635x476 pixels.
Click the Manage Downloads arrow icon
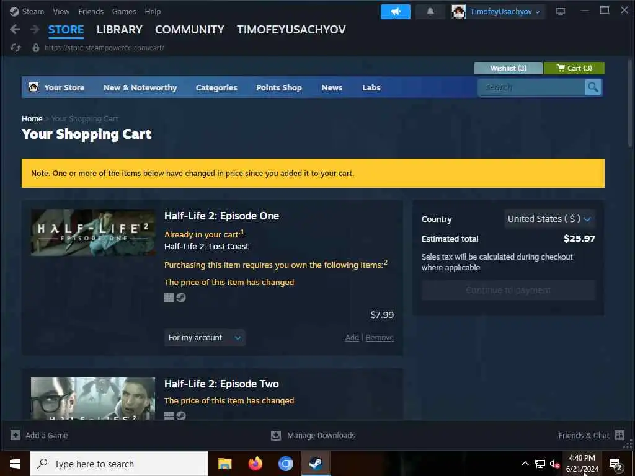276,435
